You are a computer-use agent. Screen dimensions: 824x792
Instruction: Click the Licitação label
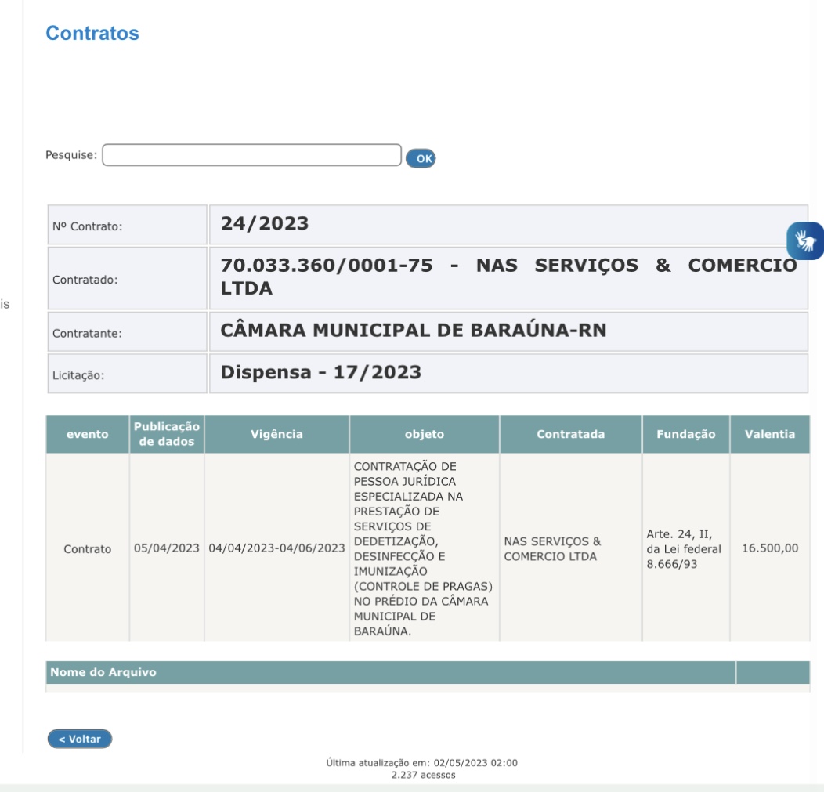point(78,375)
